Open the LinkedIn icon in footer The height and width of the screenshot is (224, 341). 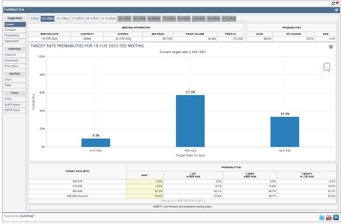click(x=336, y=217)
